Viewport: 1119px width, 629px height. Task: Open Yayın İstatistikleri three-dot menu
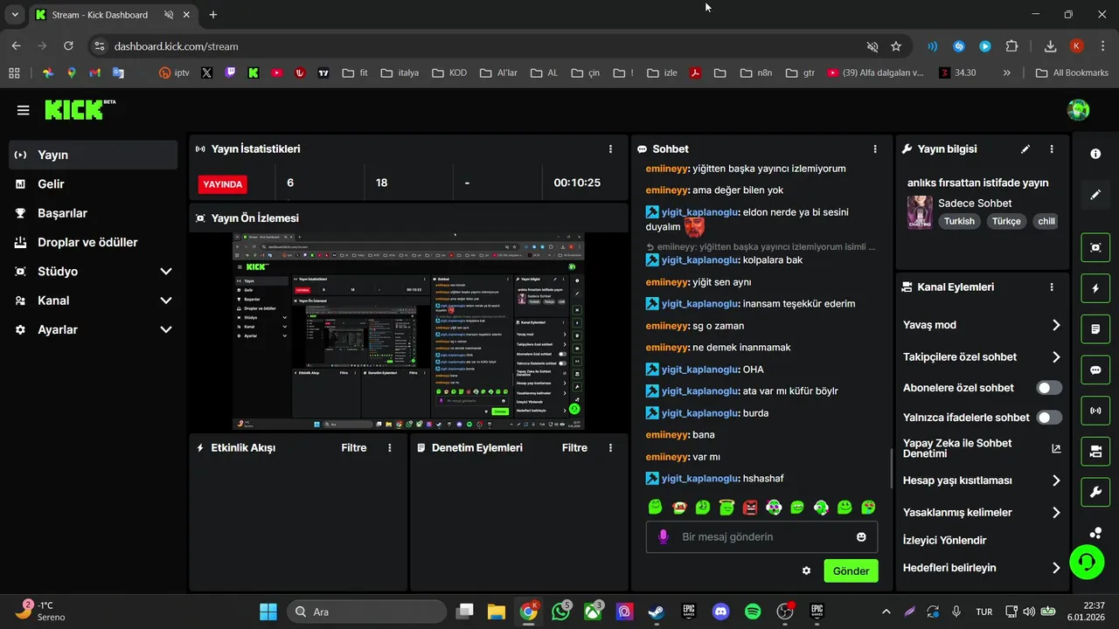(610, 149)
